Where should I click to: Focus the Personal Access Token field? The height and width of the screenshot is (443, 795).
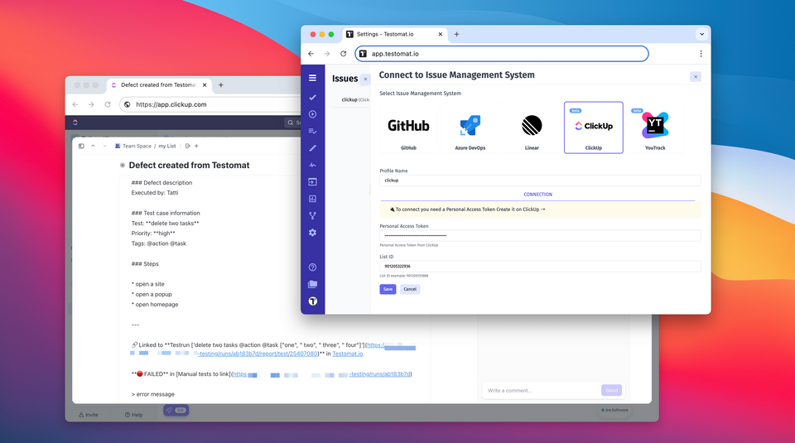[540, 236]
